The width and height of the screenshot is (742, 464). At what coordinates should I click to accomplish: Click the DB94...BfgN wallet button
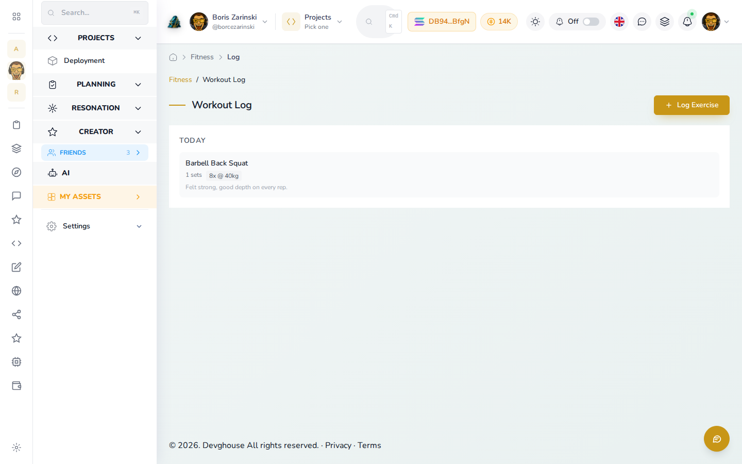(442, 22)
